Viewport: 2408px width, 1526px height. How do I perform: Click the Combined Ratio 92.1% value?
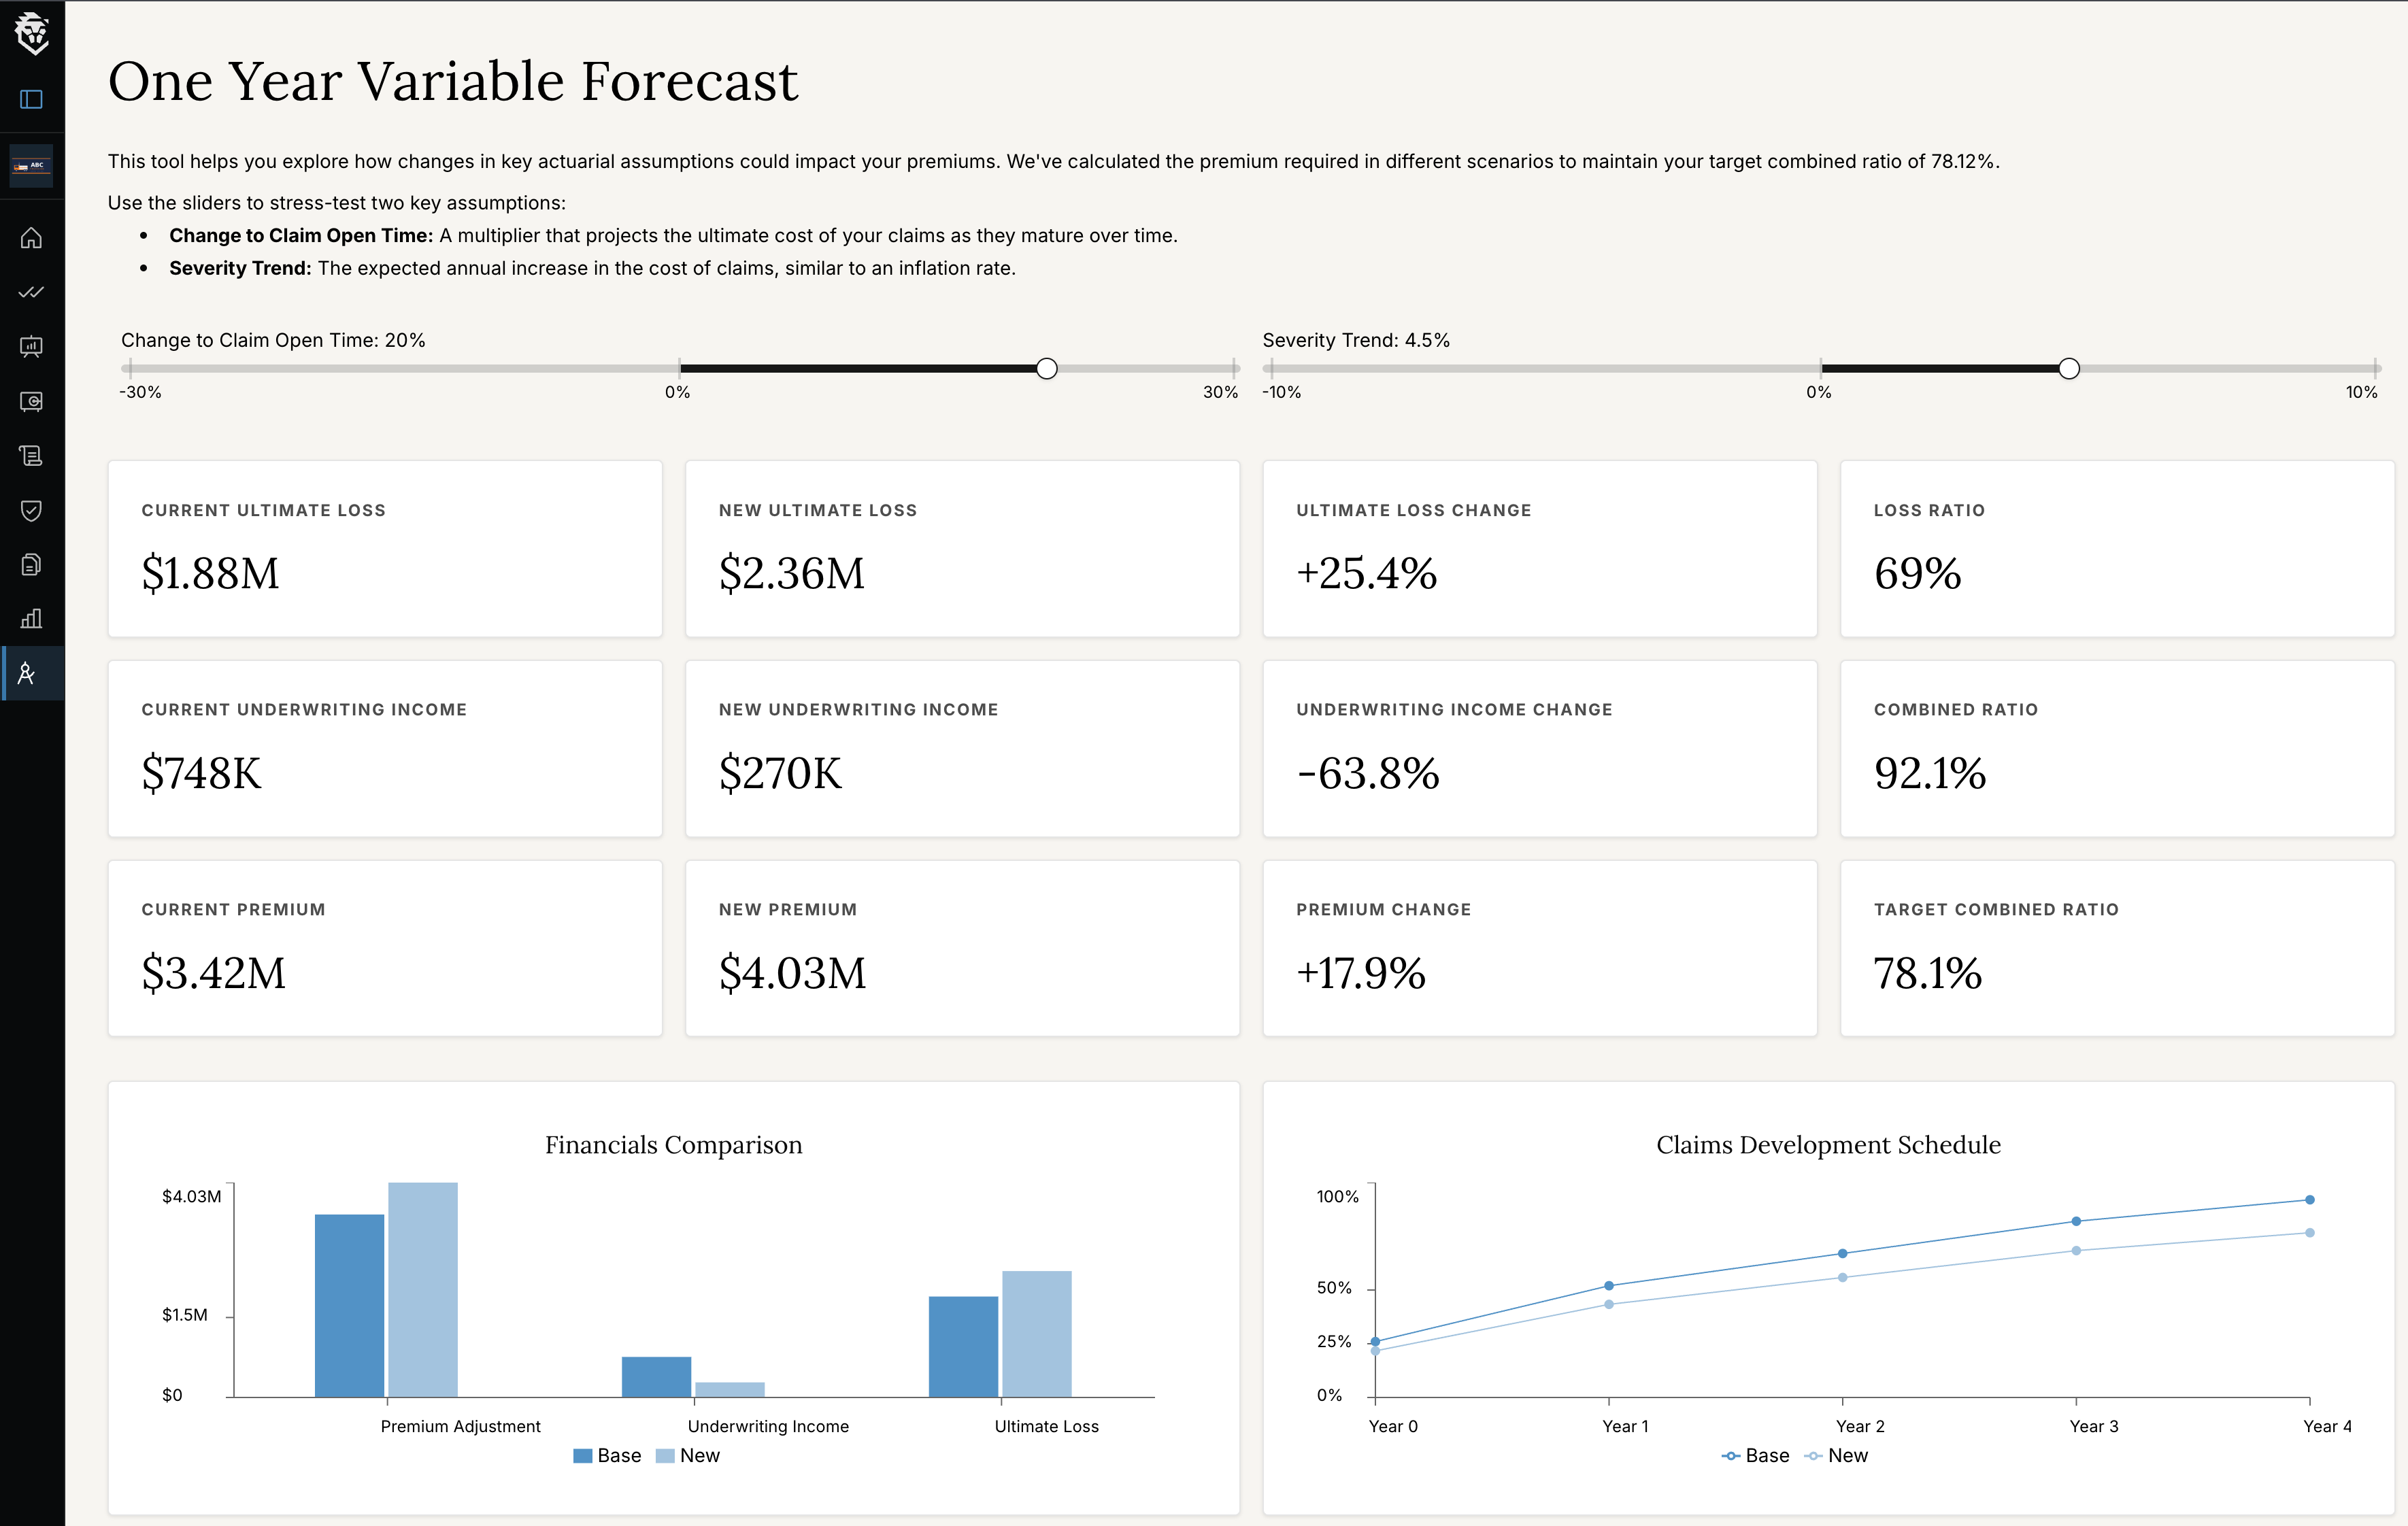(1930, 773)
